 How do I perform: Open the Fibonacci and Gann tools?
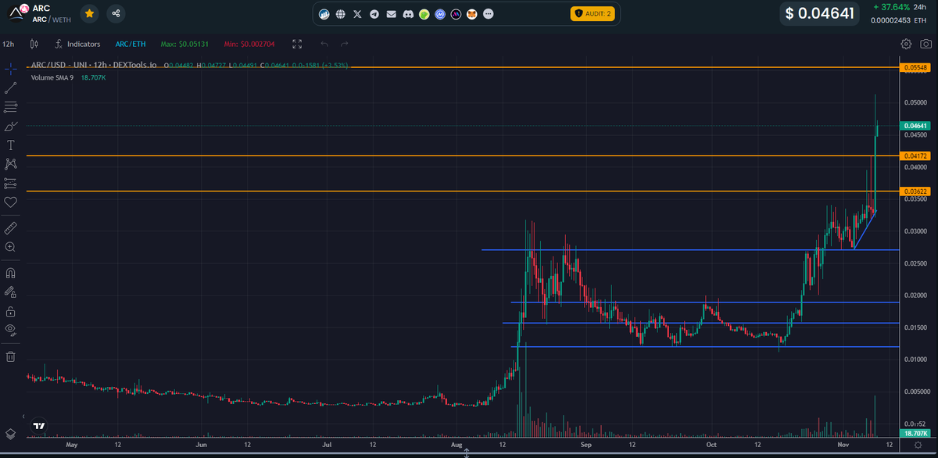click(11, 106)
